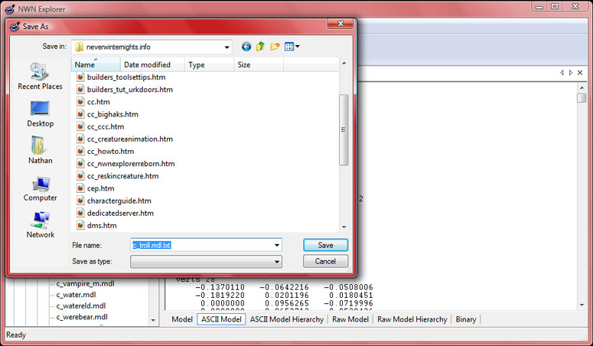Select c_vampire_m.mdl in the tree

85,283
